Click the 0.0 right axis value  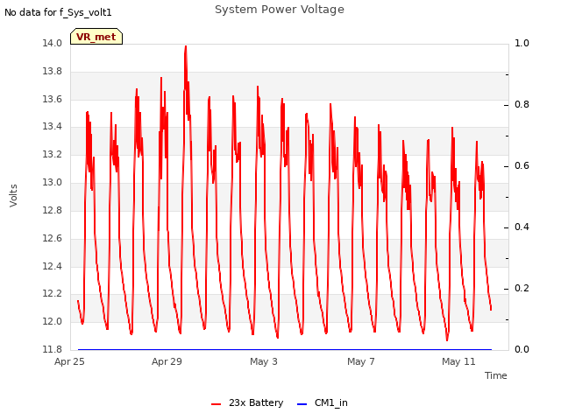coord(522,349)
